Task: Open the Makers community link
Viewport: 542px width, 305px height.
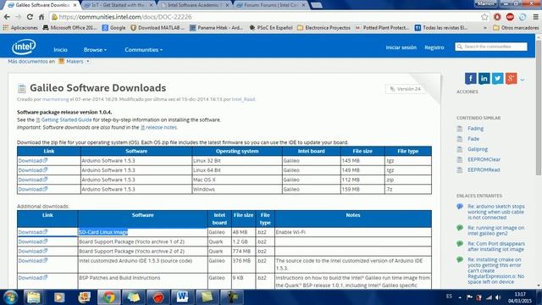Action: click(75, 61)
